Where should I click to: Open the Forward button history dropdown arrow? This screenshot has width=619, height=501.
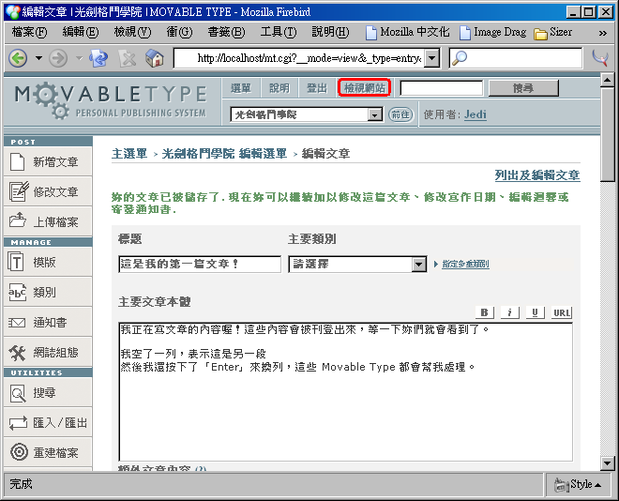79,58
